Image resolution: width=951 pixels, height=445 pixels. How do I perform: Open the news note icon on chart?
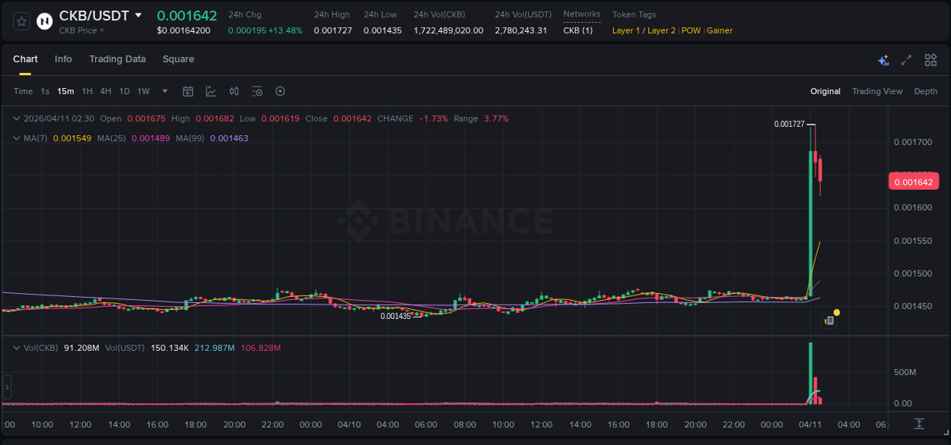[829, 320]
